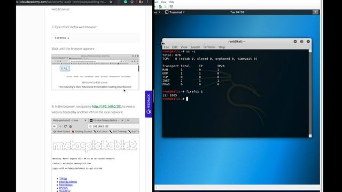Open the terminal Edit menu
This screenshot has height=192, width=342.
[175, 47]
